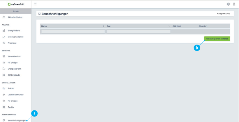Screen dimensions: 239x122
Task: Open PV Erträge under Berichte
Action: pos(13,63)
